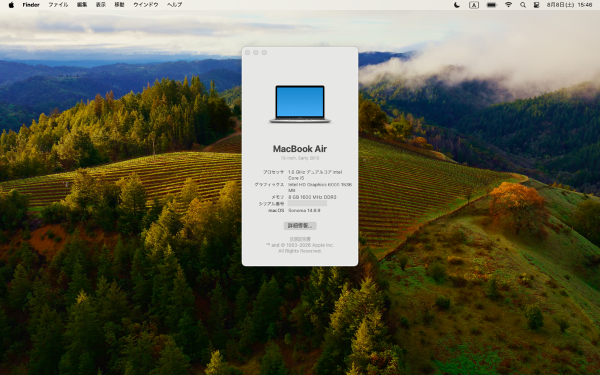
Task: Click the MacBook Air laptop image
Action: (300, 104)
